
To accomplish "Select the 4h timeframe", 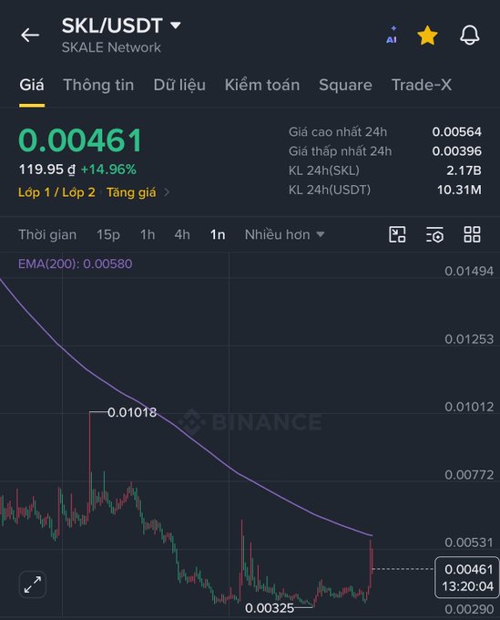I will 182,235.
